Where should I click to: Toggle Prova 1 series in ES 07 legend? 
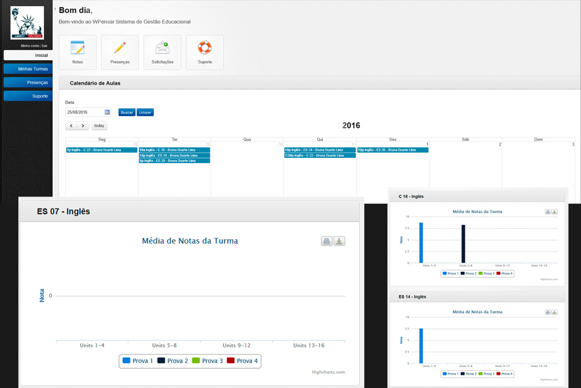[138, 361]
